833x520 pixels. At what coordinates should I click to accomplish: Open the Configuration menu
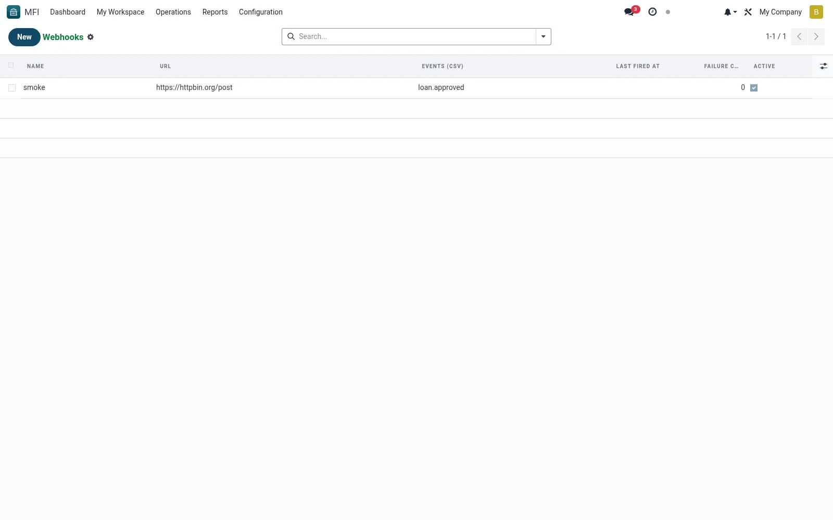coord(261,12)
